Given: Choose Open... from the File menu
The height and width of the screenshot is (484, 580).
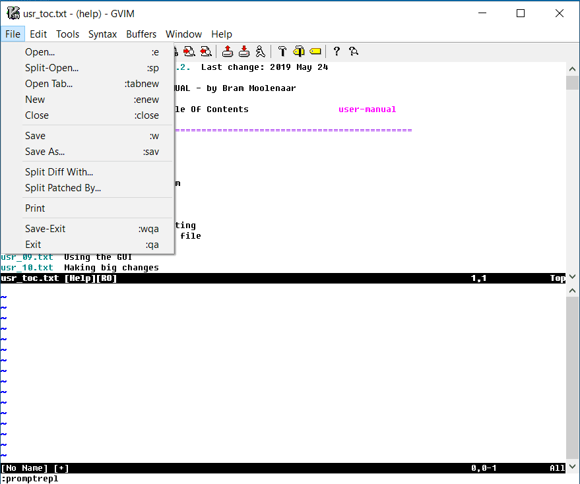Looking at the screenshot, I should tap(88, 52).
